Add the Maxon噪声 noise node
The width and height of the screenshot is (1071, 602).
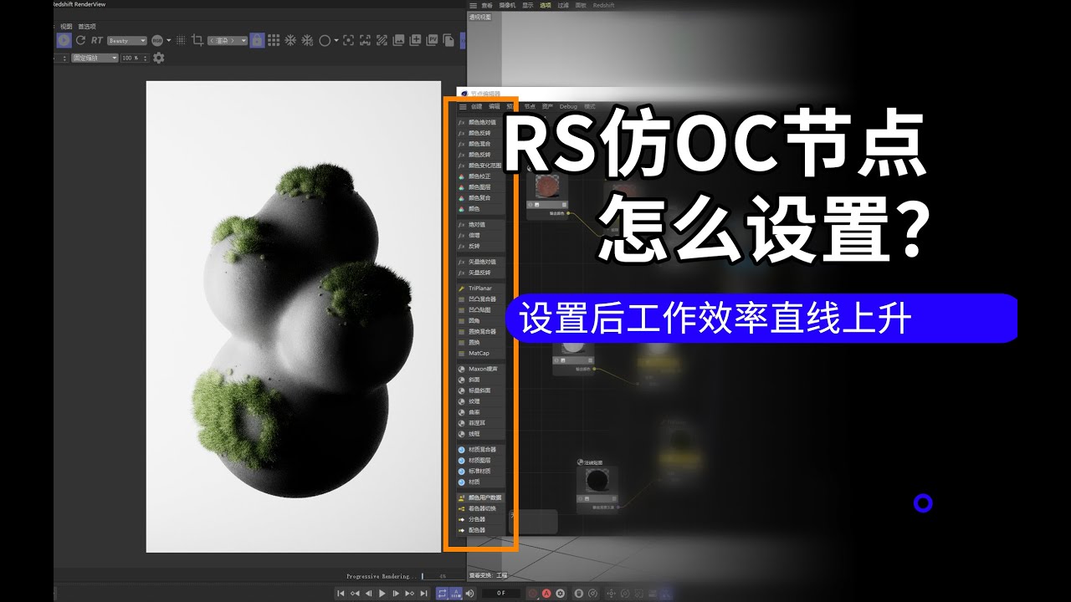(480, 369)
